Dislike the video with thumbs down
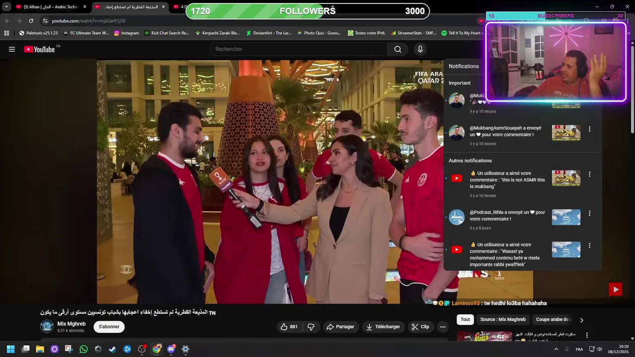The width and height of the screenshot is (635, 357). (311, 327)
